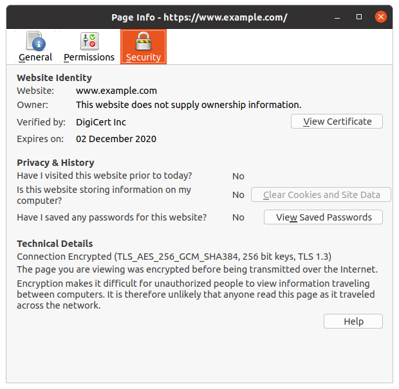The height and width of the screenshot is (389, 399).
Task: Click the Security padlock icon
Action: 144,41
